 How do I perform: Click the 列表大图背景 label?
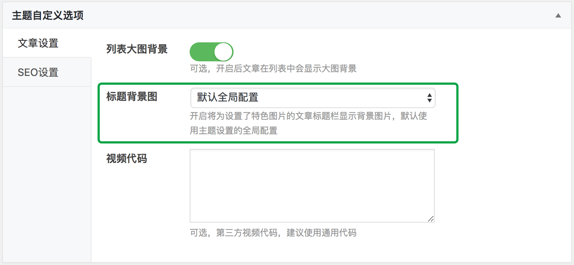click(x=137, y=49)
